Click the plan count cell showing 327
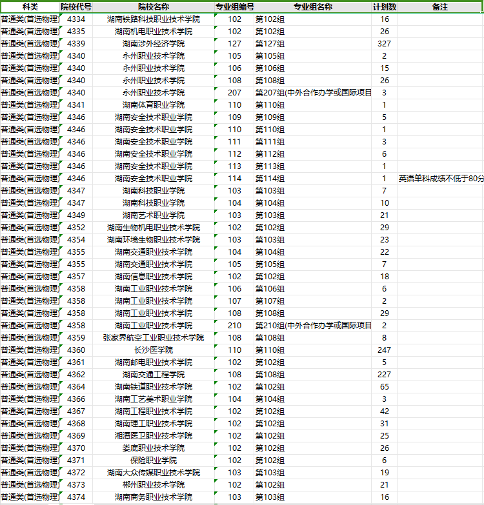This screenshot has width=484, height=505. [x=385, y=44]
